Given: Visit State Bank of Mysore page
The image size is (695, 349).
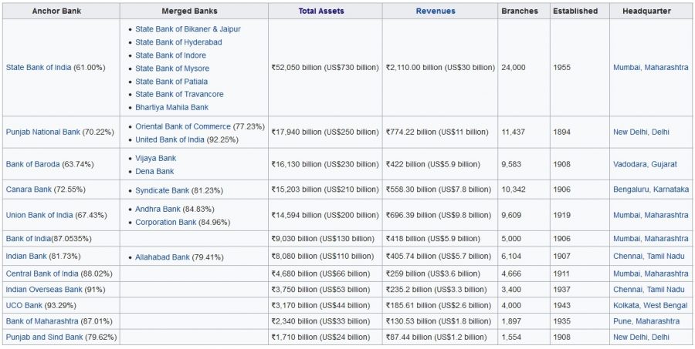Looking at the screenshot, I should pyautogui.click(x=172, y=69).
